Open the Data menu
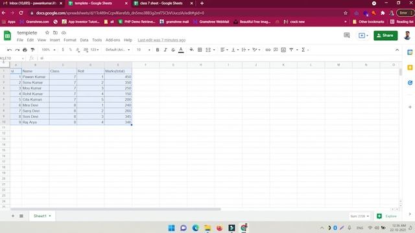This screenshot has height=233, width=415. [x=84, y=40]
